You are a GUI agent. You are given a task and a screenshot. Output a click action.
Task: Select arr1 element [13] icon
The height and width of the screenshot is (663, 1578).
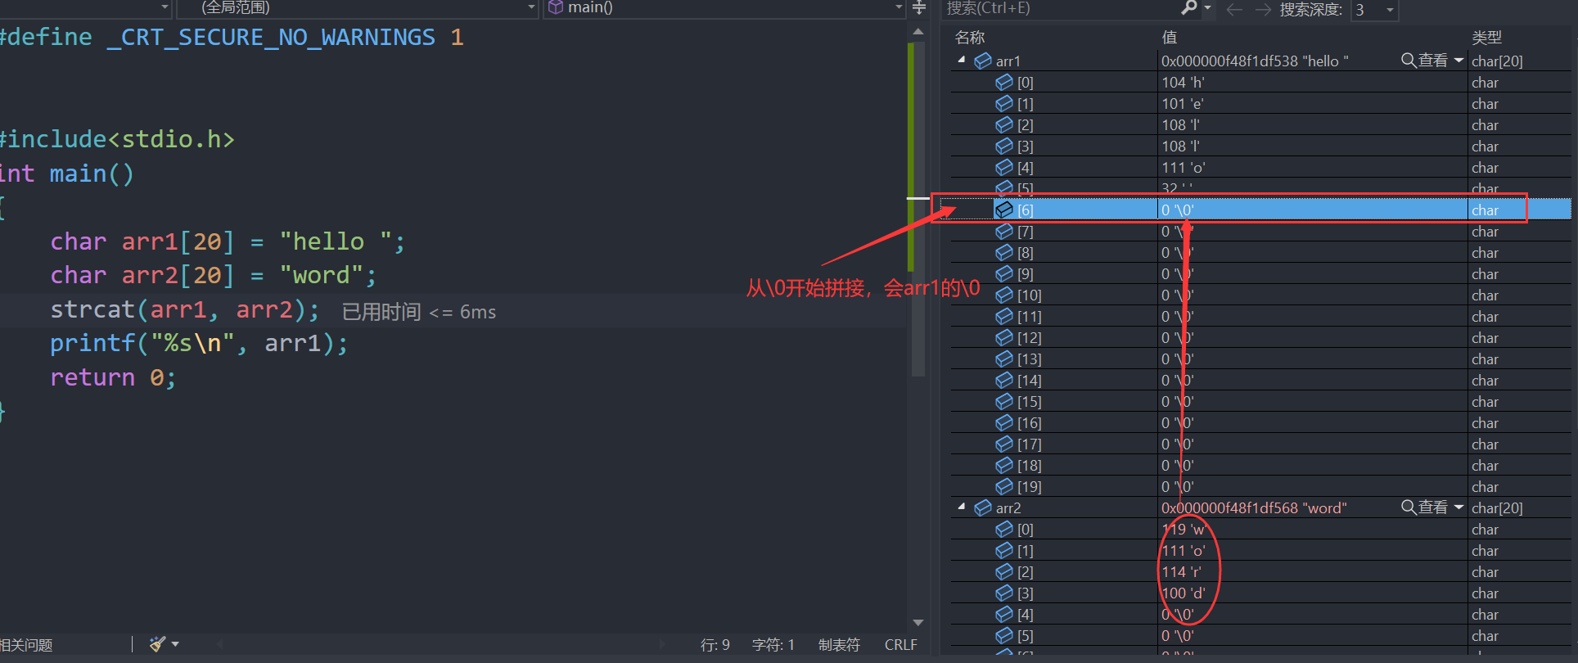[x=1004, y=359]
